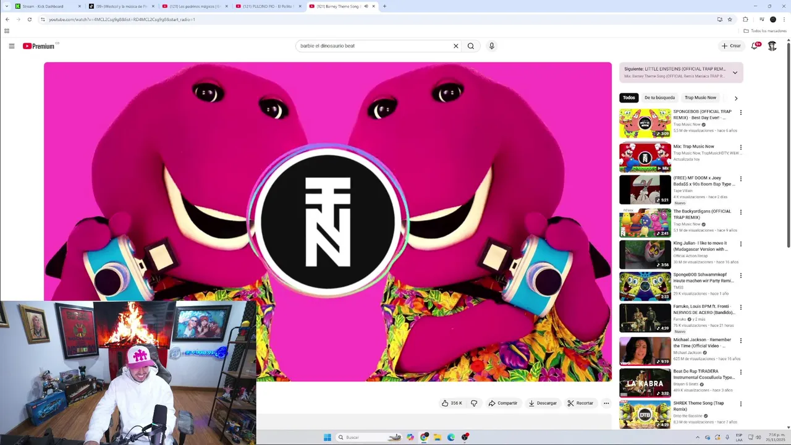Click the Compartir button
Screen dimensions: 791x445
click(502, 403)
